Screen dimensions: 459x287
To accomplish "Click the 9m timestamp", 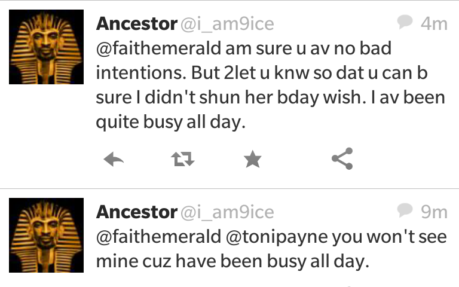I will click(434, 212).
